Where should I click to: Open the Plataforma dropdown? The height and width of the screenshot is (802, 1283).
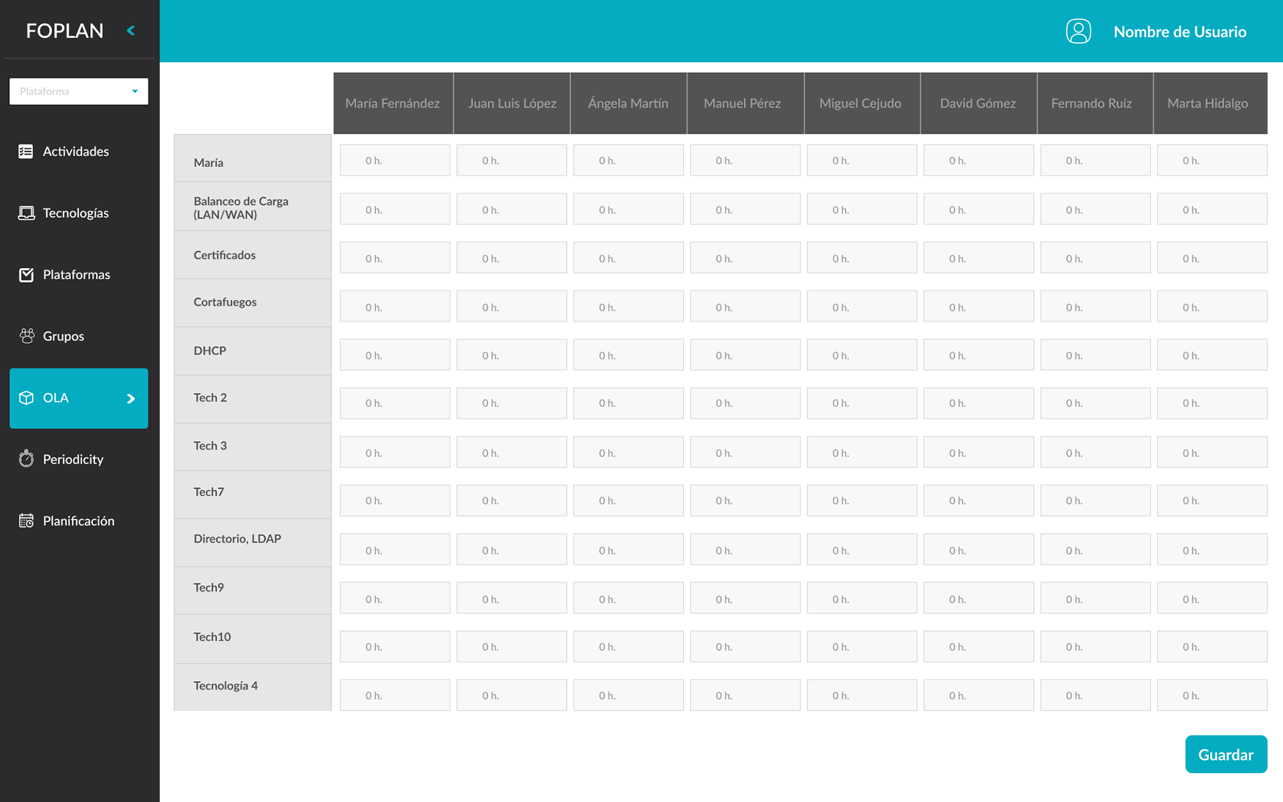79,92
